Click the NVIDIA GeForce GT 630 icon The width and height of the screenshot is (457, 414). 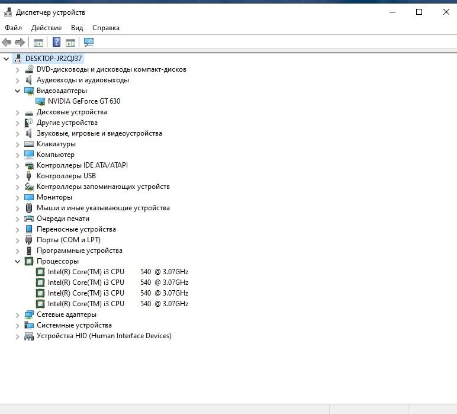pos(40,101)
